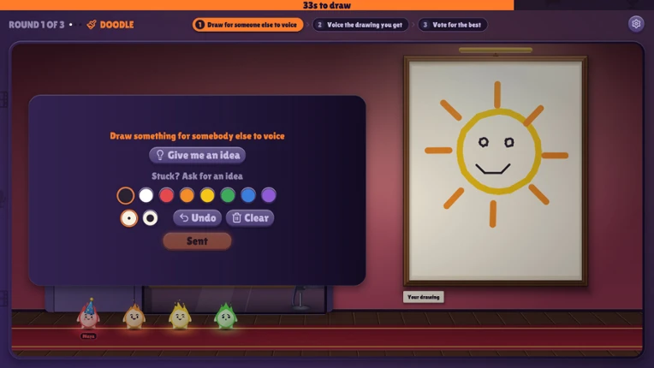This screenshot has height=368, width=654.
Task: Clear the drawing canvas
Action: pyautogui.click(x=250, y=218)
